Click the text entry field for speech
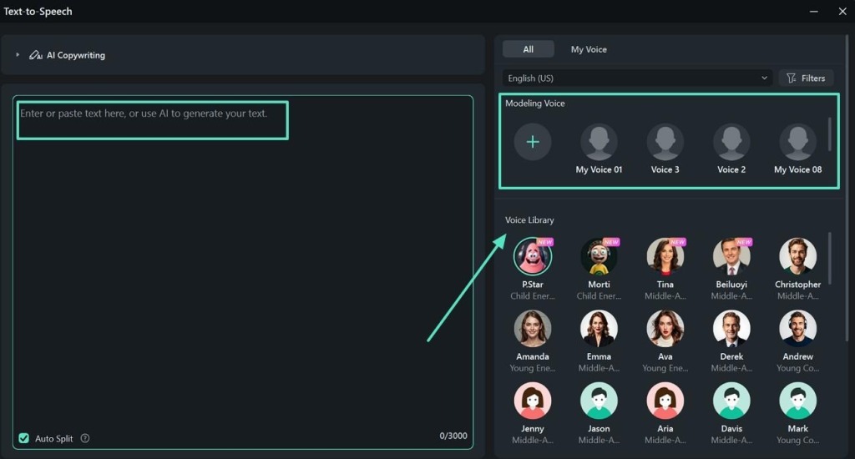The width and height of the screenshot is (855, 459). pyautogui.click(x=242, y=250)
